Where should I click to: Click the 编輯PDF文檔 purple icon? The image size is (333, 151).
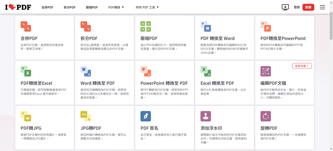266,71
